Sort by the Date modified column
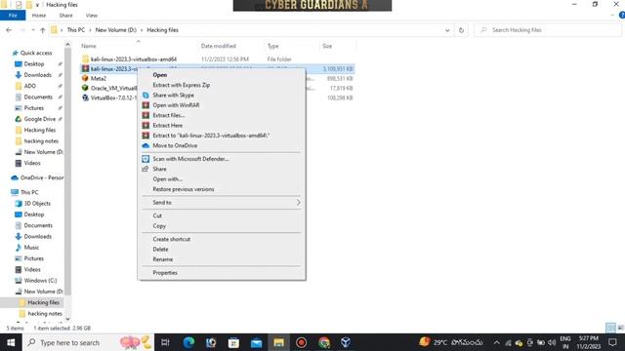 [x=219, y=46]
